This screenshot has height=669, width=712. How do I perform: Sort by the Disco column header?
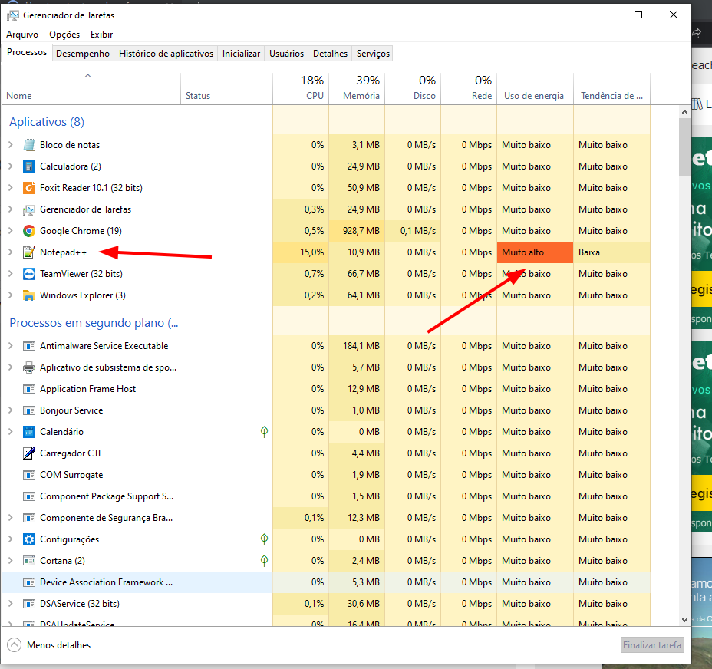[413, 88]
